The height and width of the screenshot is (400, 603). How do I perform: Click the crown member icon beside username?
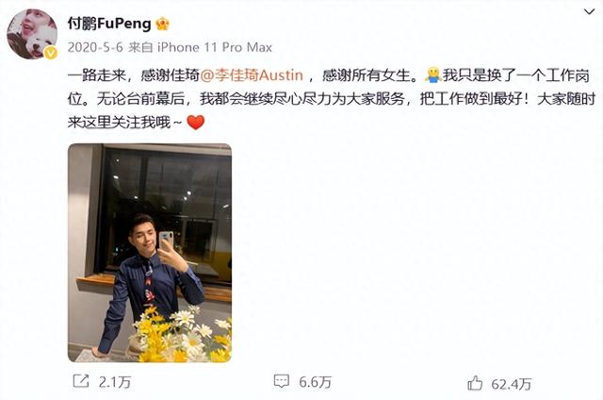pyautogui.click(x=163, y=25)
